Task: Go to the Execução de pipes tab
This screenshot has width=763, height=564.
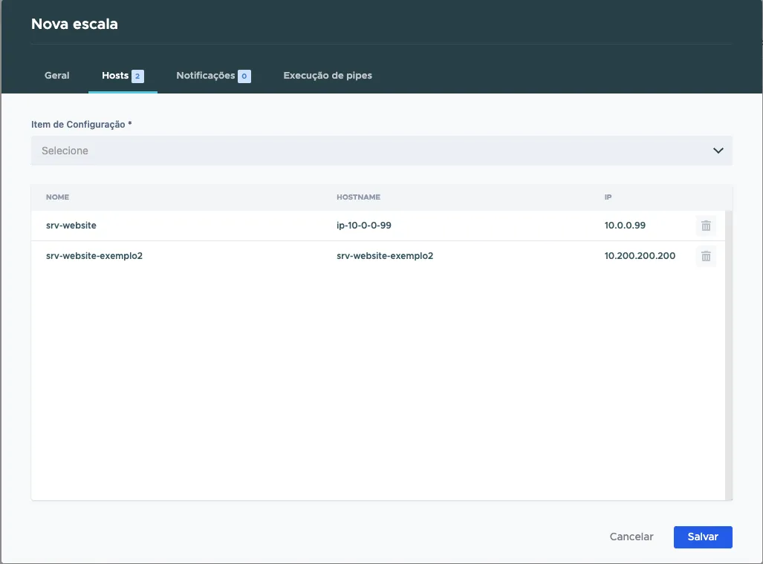Action: pyautogui.click(x=328, y=76)
